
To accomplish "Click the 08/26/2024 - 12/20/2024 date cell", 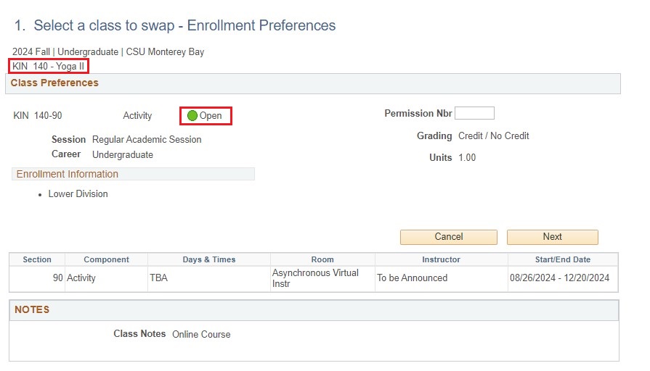I will (559, 278).
